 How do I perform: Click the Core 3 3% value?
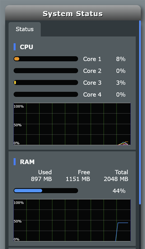point(121,83)
